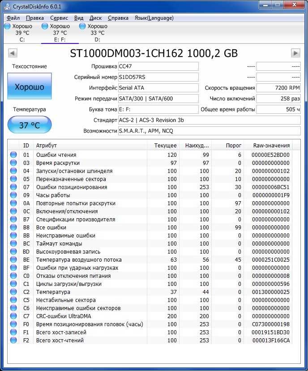Image resolution: width=308 pixels, height=371 pixels.
Task: Select disk C: status tab at 39 °C
Action: [x=22, y=33]
